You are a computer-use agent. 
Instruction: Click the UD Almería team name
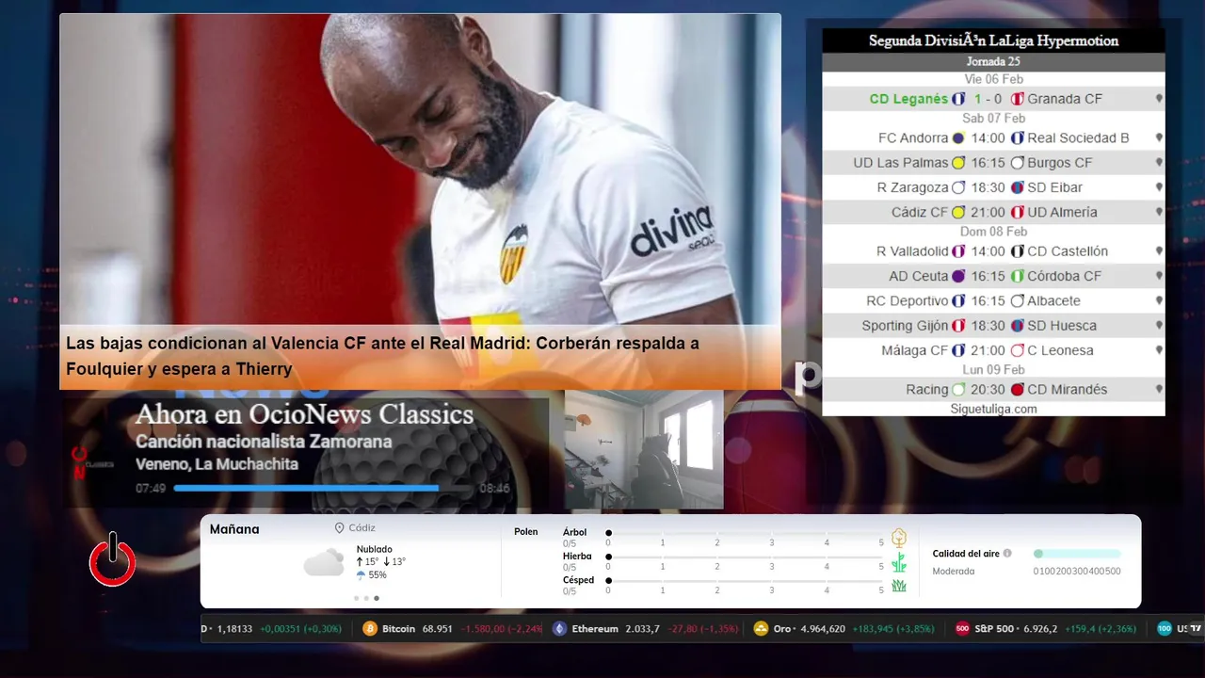[x=1062, y=212]
